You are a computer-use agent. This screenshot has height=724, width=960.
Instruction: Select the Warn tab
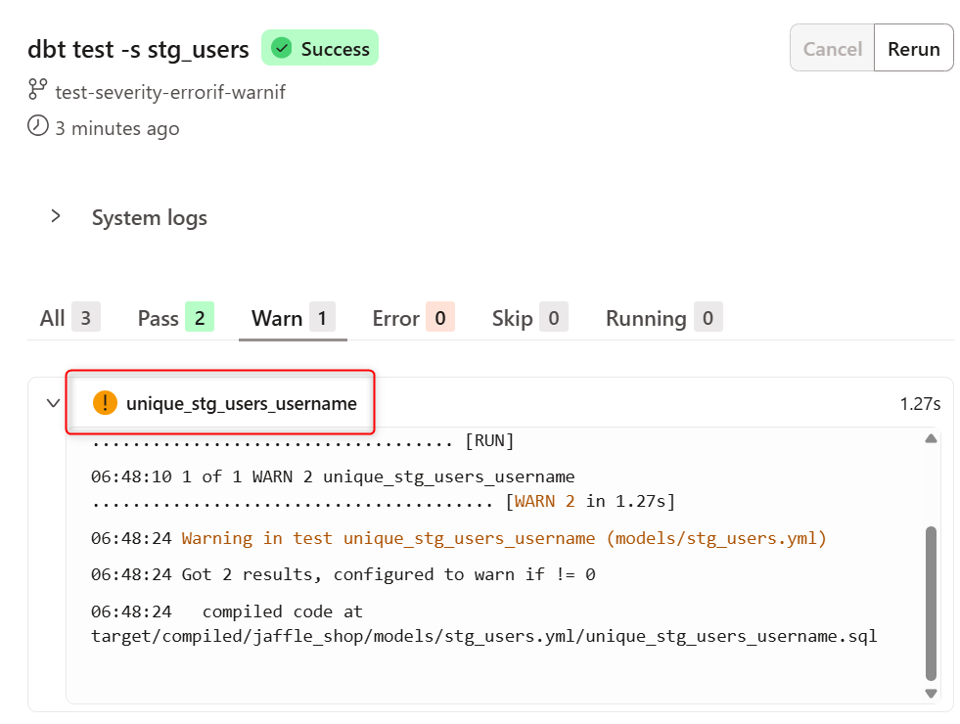(294, 318)
